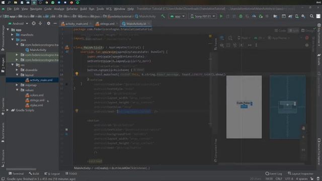Click the Project panel horizontal scrollbar
This screenshot has height=181, width=322.
pyautogui.click(x=21, y=169)
